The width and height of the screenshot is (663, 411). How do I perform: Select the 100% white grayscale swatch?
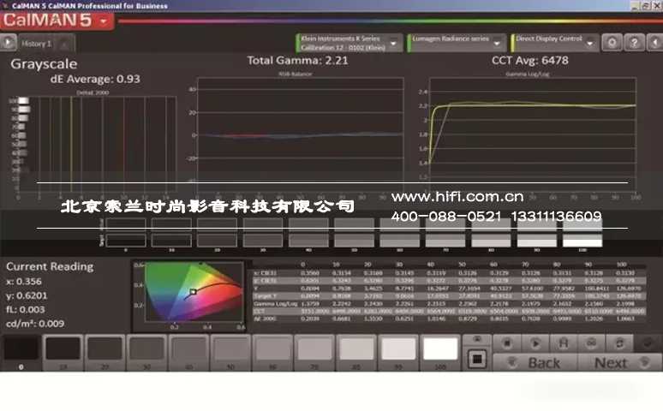click(x=440, y=349)
